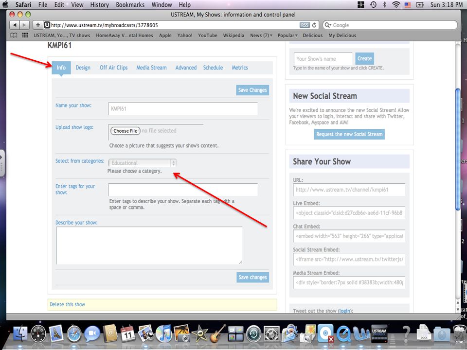
Task: Expand the News (7) bookmarks folder
Action: [x=261, y=35]
